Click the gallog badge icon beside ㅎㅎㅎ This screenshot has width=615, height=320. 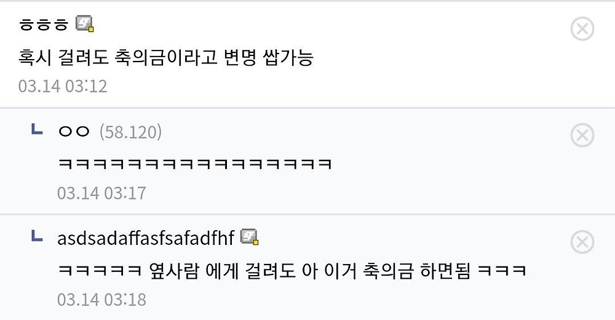[84, 25]
